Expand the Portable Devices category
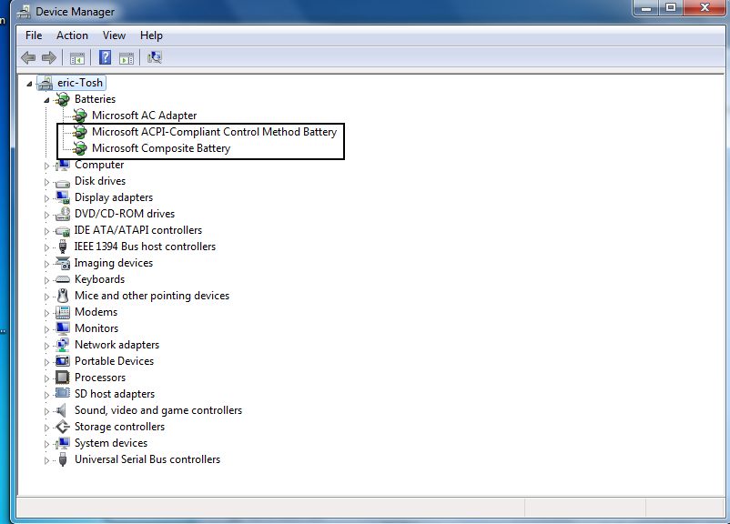730x524 pixels. click(46, 362)
